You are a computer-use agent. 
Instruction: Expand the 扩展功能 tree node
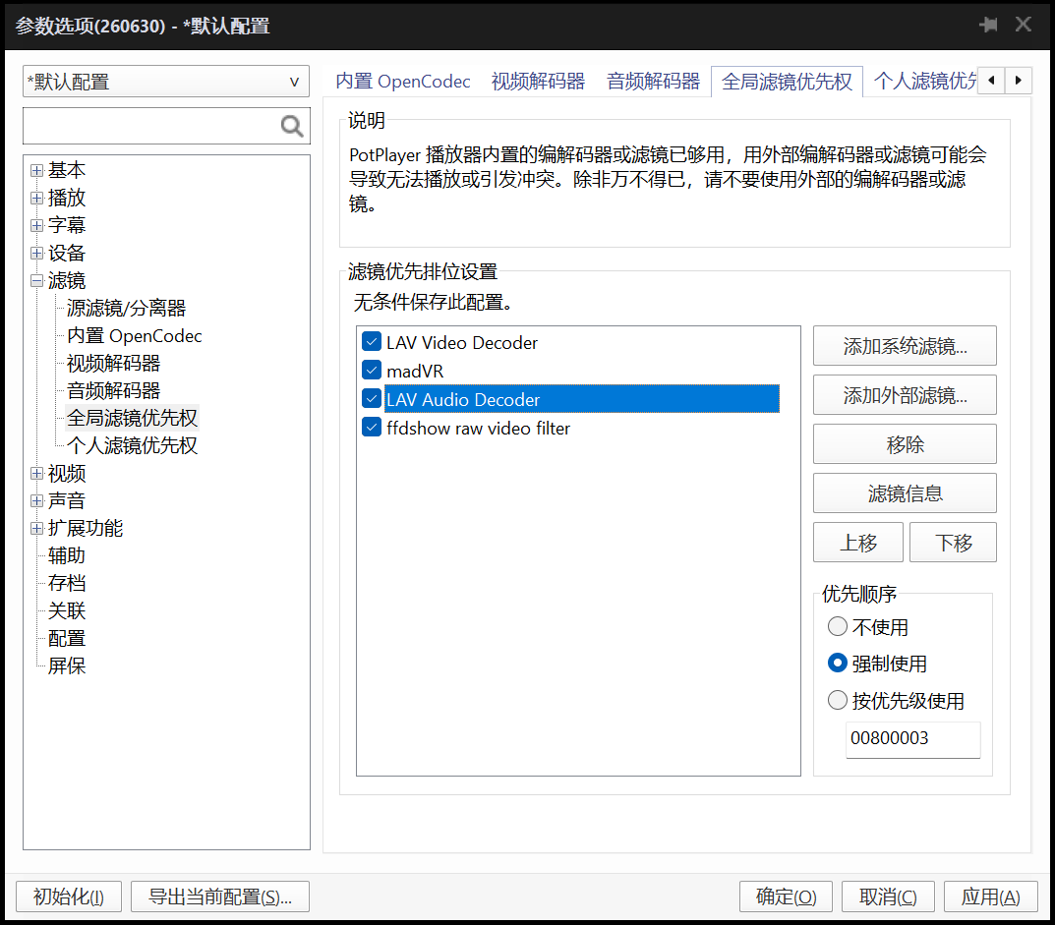(37, 529)
